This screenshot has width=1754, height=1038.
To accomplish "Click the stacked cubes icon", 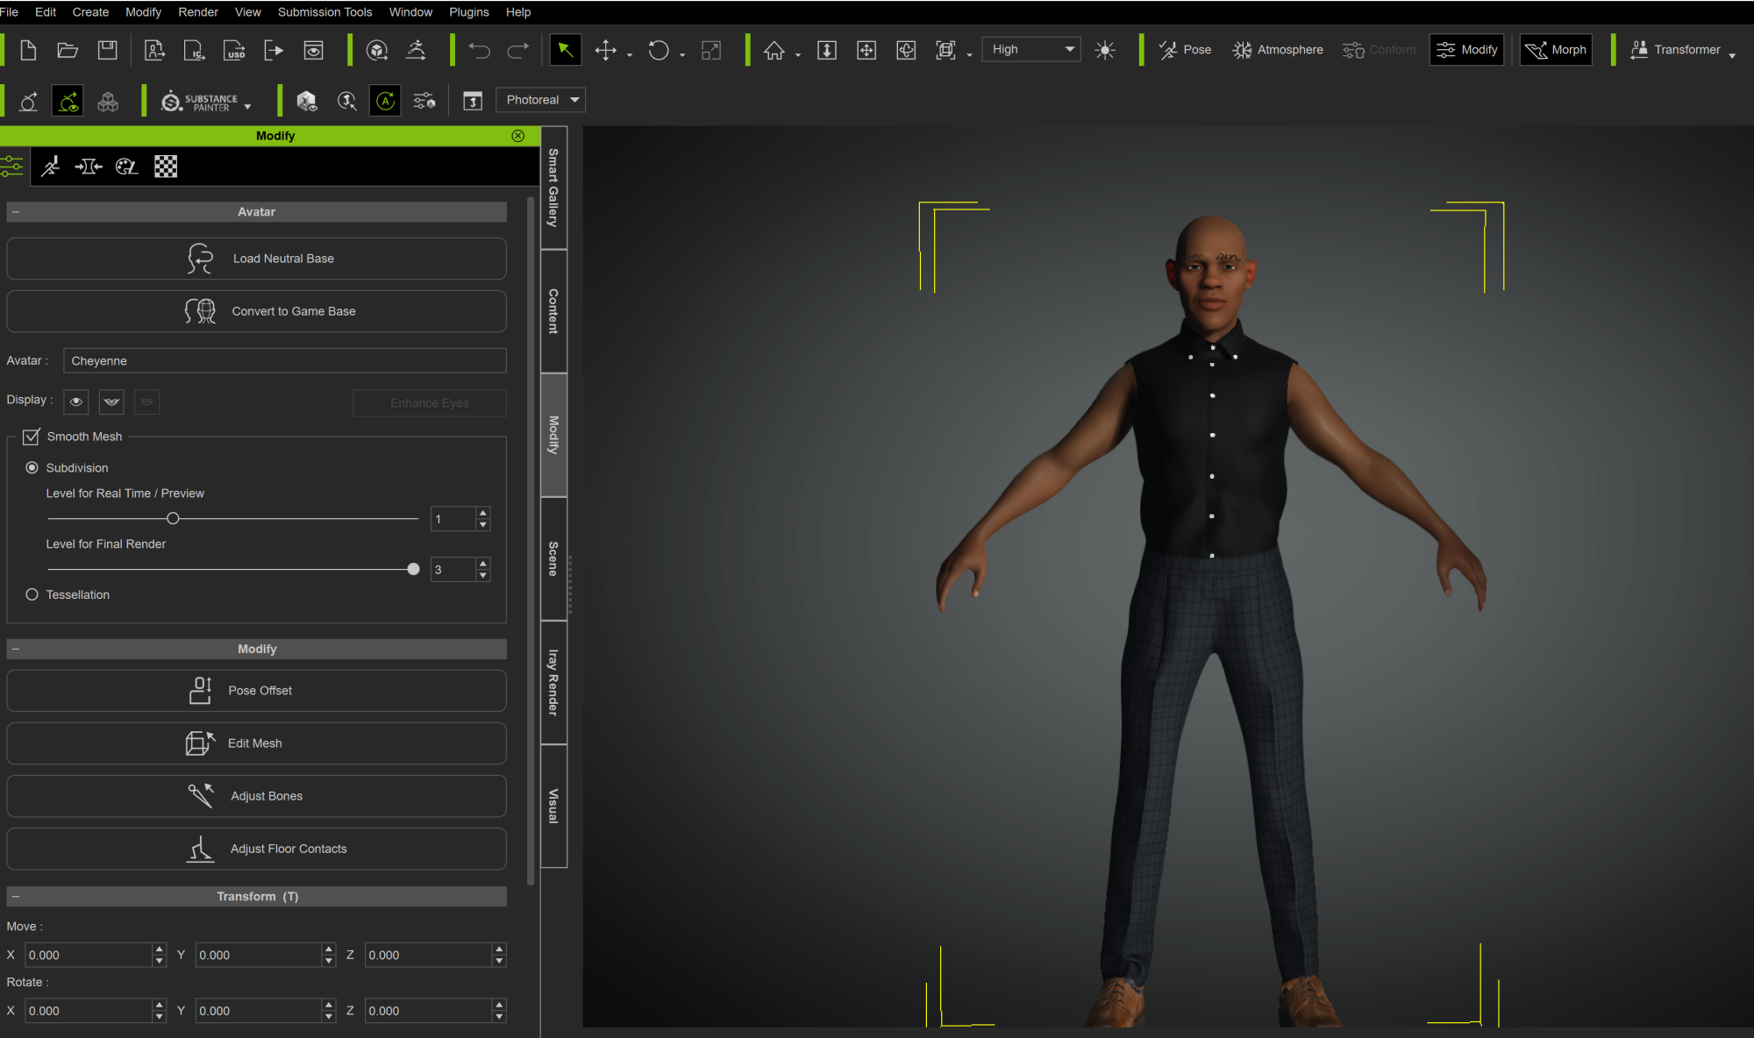I will (108, 102).
